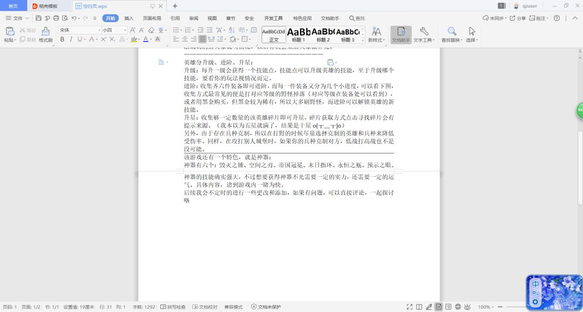Click the Find and Replace (查找替换) magnifier icon

[452, 32]
